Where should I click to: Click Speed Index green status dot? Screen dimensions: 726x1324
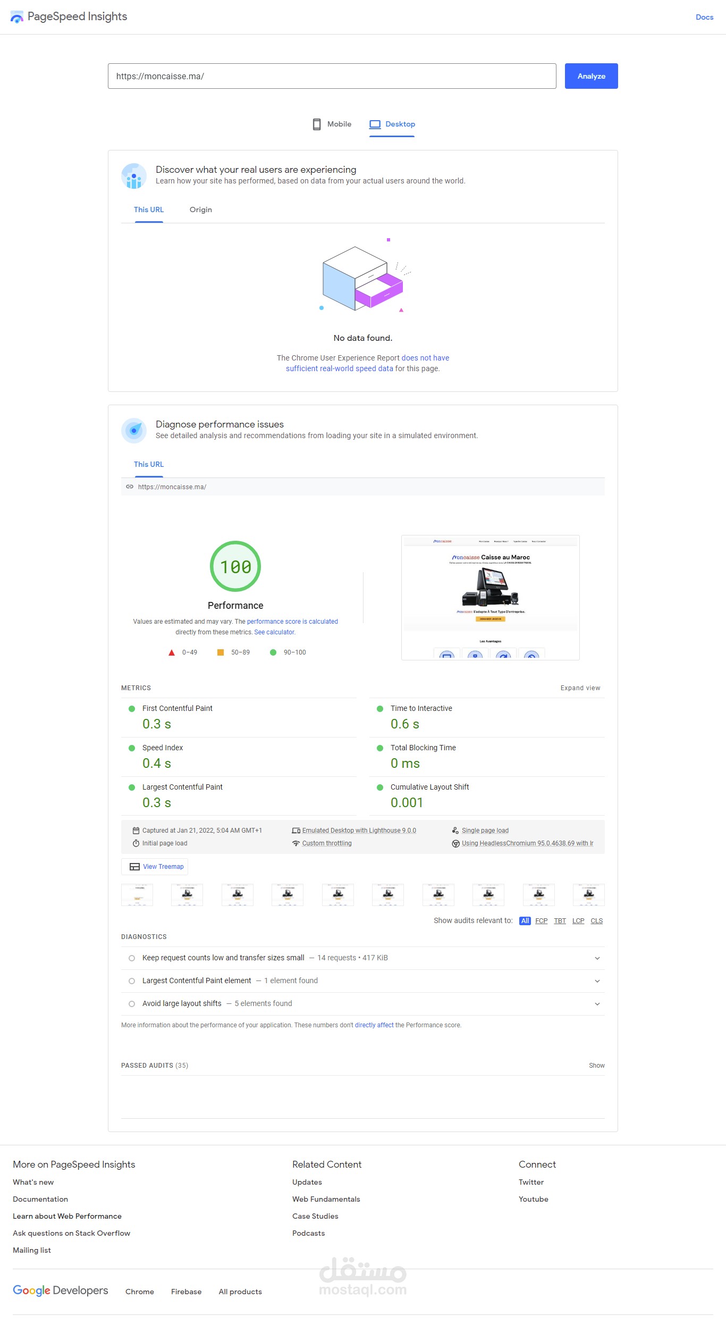click(x=132, y=748)
